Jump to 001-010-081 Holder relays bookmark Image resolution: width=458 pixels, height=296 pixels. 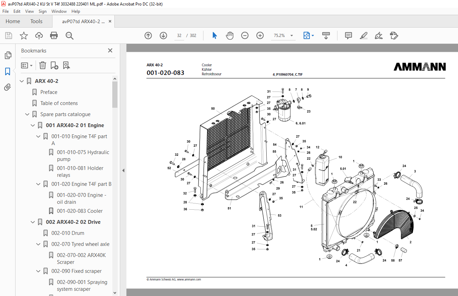80,172
